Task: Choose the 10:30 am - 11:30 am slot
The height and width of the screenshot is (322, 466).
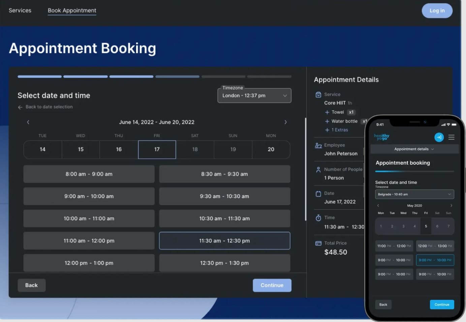Action: 224,219
